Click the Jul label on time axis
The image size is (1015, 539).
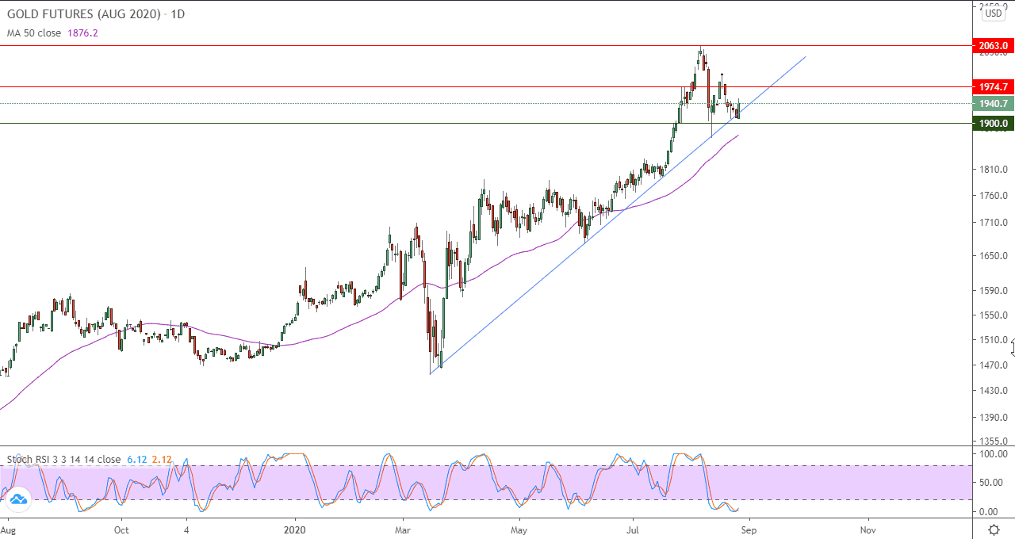tap(633, 529)
